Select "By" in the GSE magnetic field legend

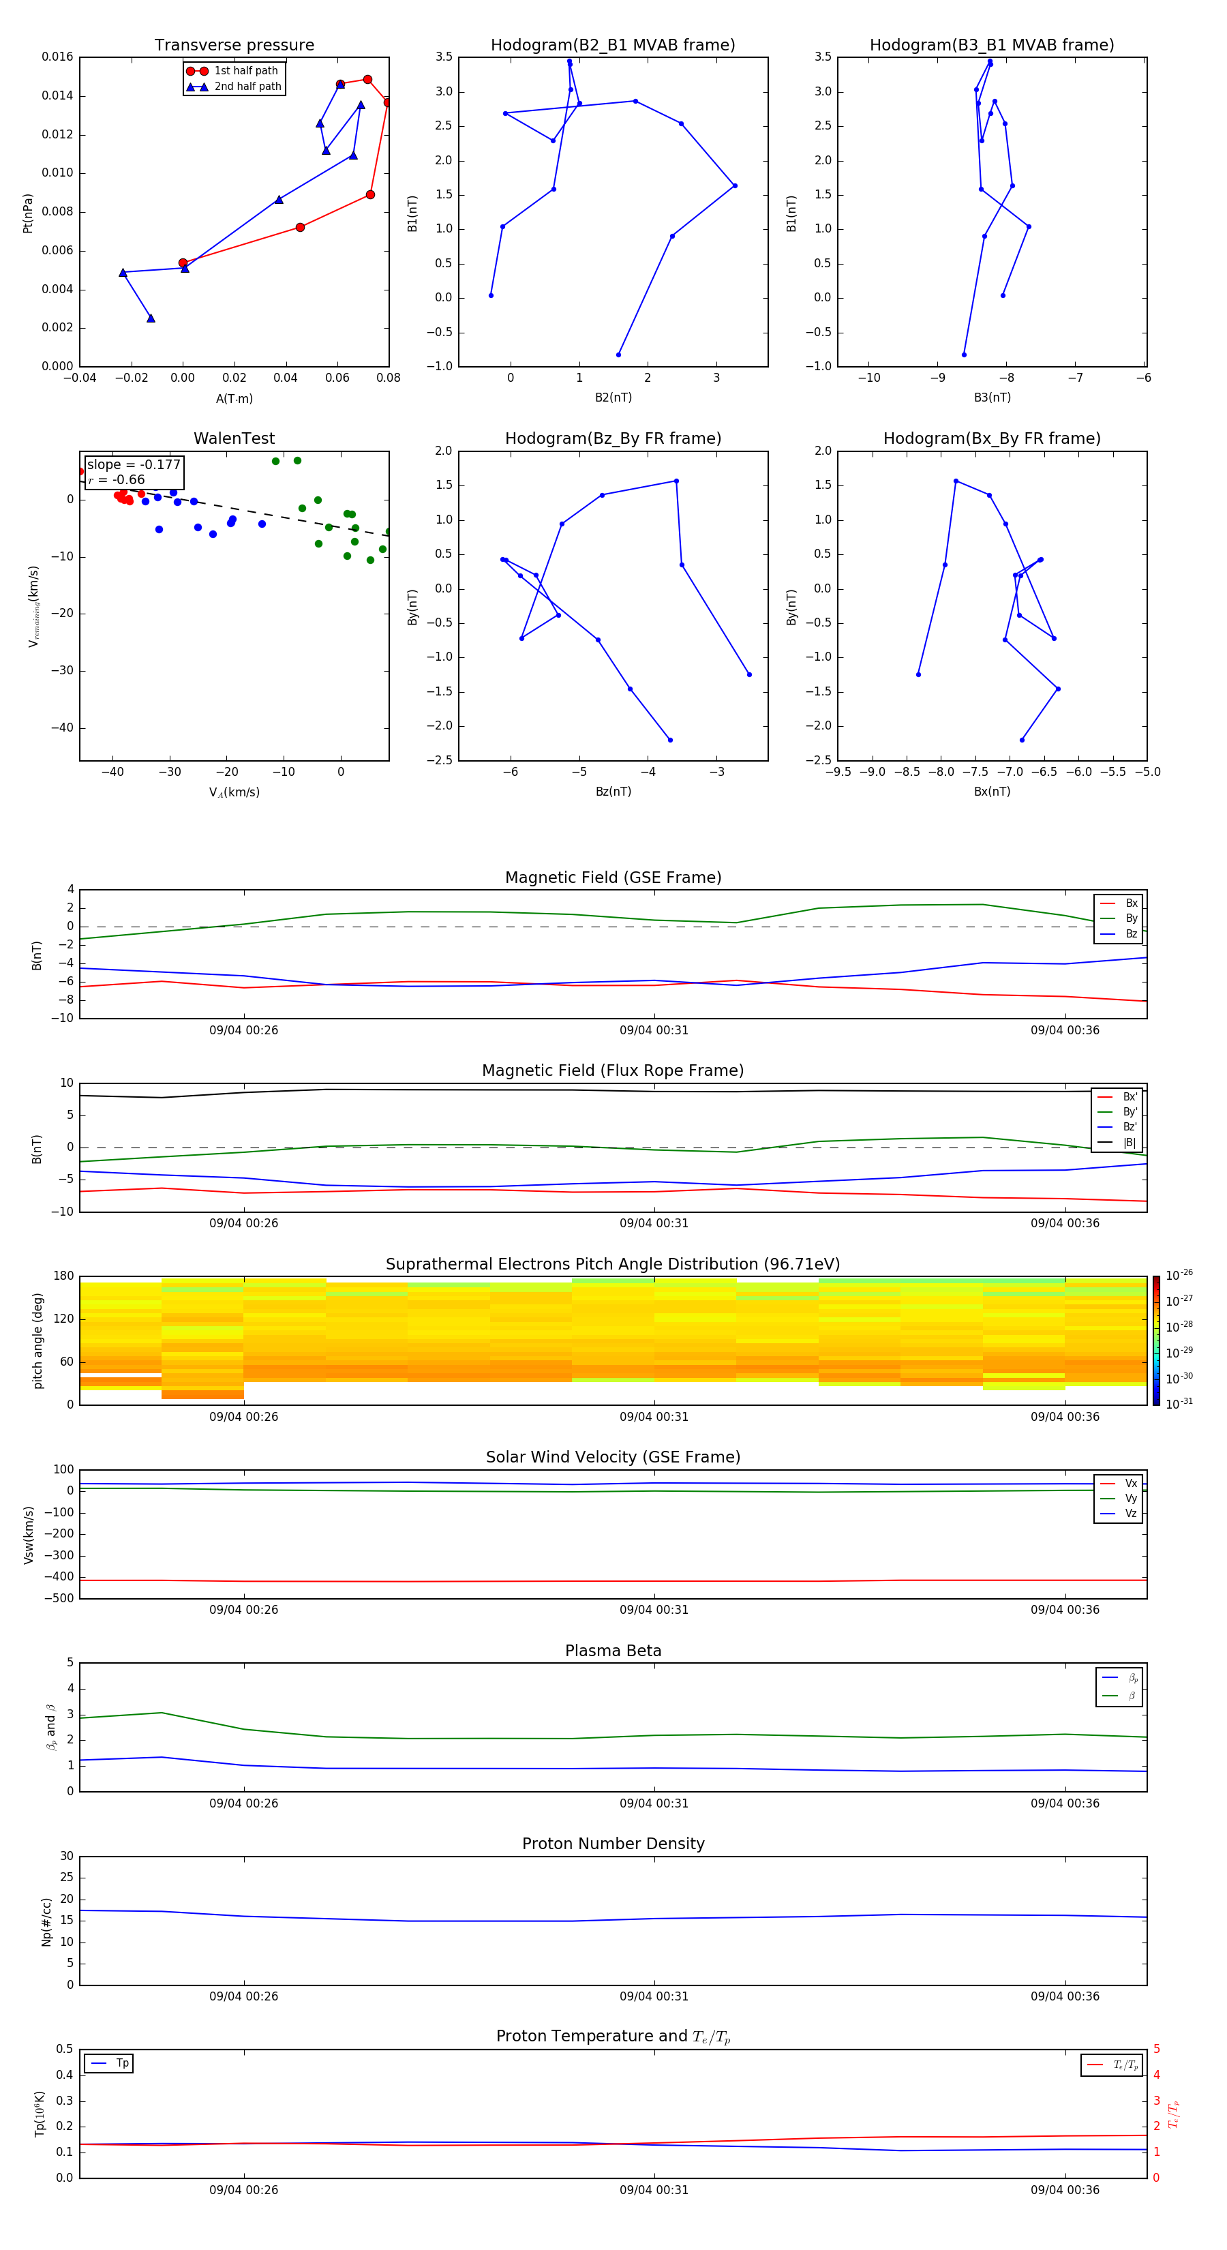point(1119,918)
